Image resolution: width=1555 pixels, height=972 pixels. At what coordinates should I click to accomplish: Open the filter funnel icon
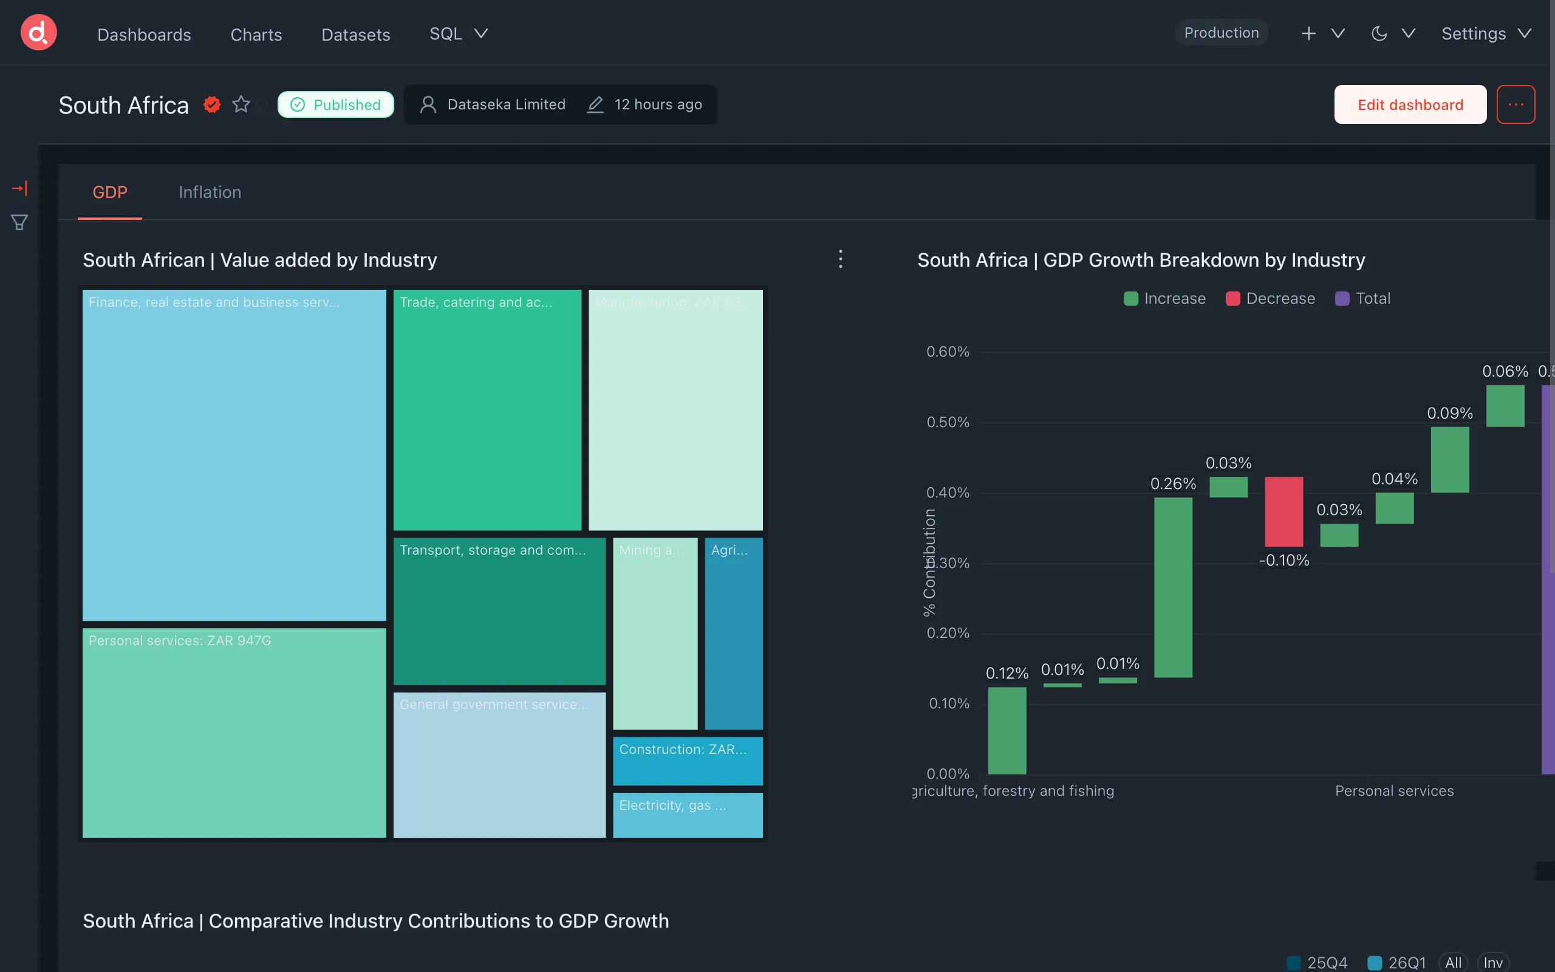(x=19, y=222)
